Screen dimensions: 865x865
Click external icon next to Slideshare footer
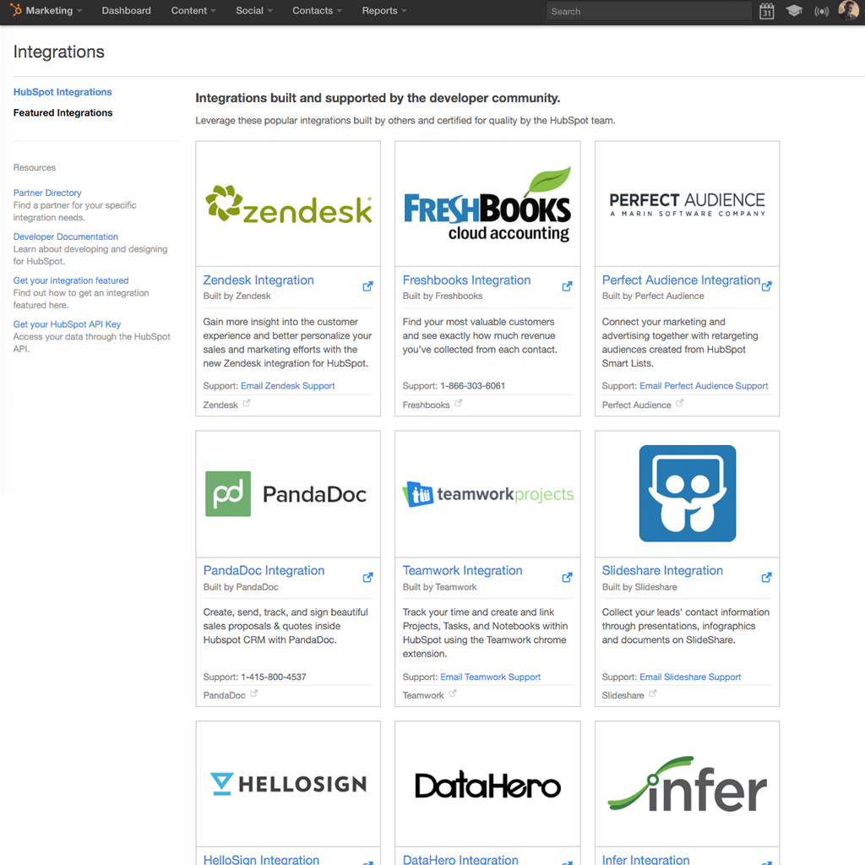(x=653, y=694)
